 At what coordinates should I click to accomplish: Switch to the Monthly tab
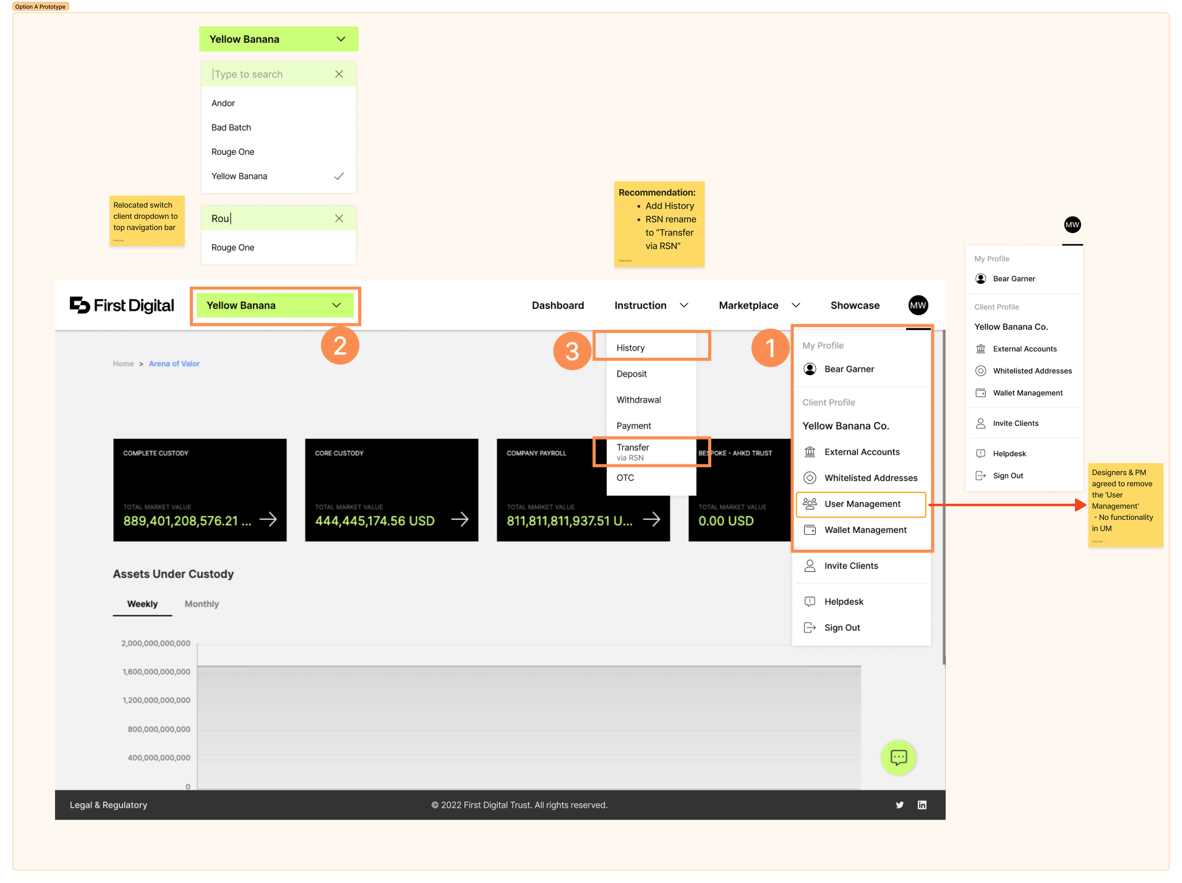point(201,604)
